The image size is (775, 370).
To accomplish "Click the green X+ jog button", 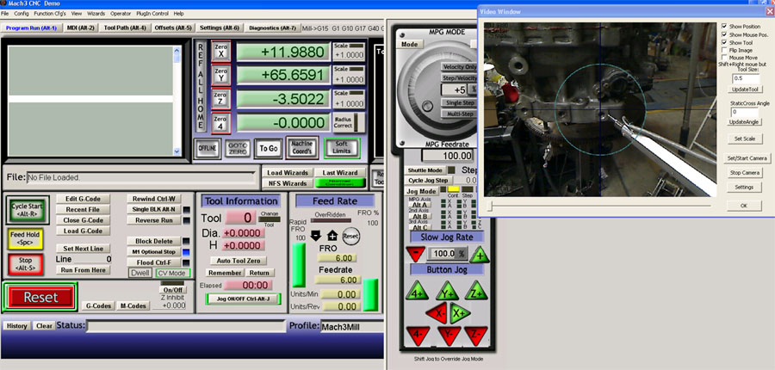I will point(460,313).
